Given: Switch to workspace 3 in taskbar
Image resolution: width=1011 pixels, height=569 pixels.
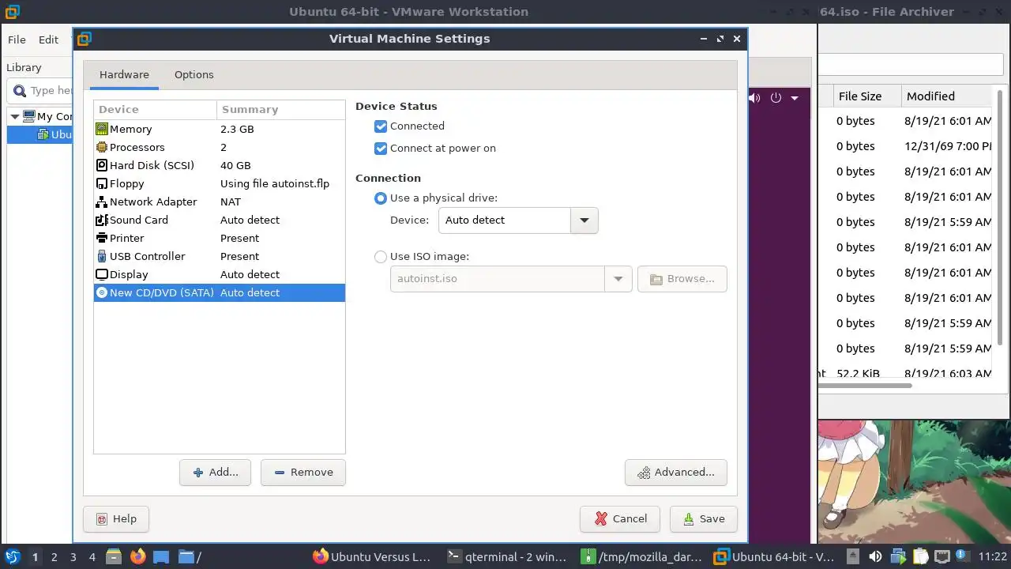Looking at the screenshot, I should (x=73, y=557).
